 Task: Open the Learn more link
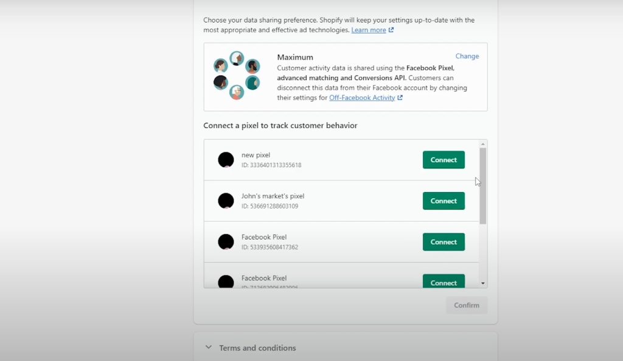[368, 30]
